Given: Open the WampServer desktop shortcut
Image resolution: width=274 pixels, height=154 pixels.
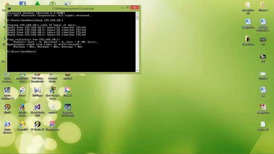Looking at the screenshot, I should [52, 125].
